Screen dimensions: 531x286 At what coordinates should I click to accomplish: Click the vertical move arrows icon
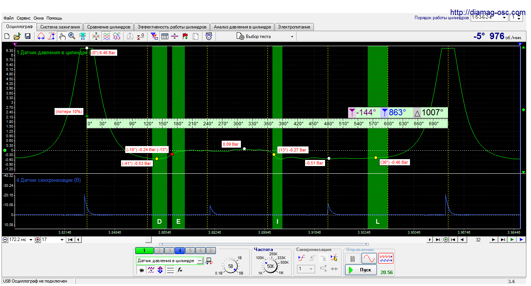point(160,270)
